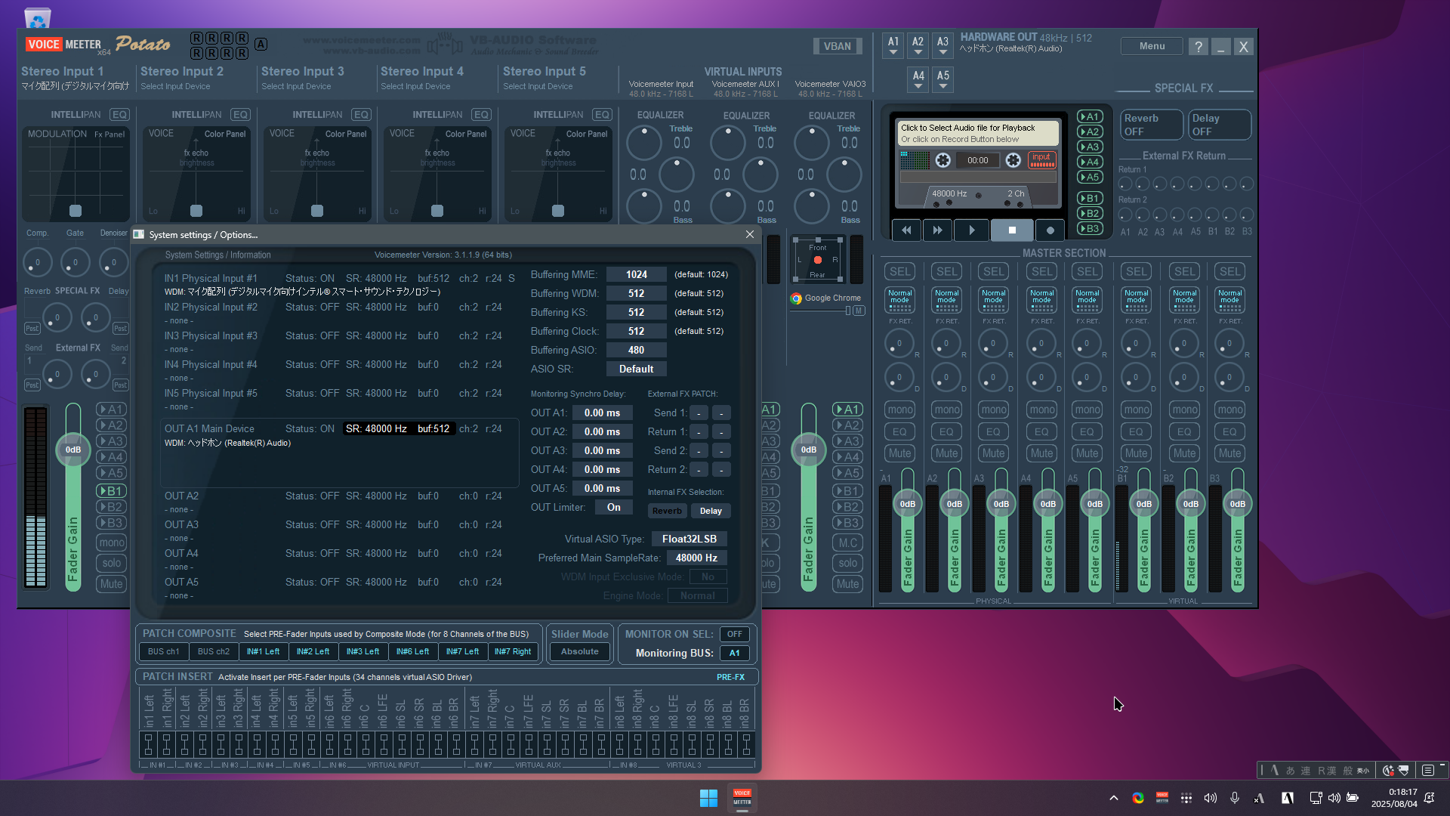This screenshot has width=1450, height=816.
Task: Open the Buffering WDM value selector
Action: tap(636, 293)
